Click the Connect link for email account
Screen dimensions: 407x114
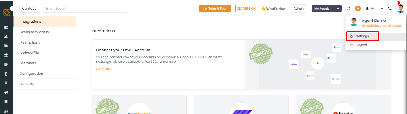point(104,69)
